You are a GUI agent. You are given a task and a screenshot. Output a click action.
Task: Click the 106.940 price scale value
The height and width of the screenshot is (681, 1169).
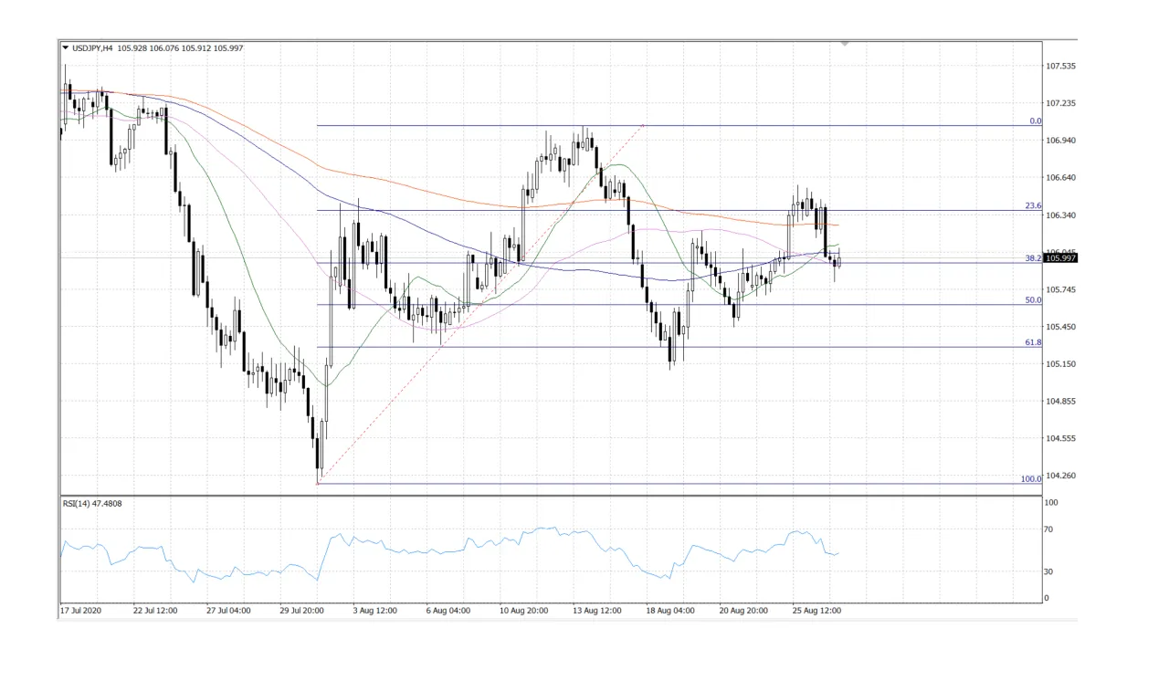pyautogui.click(x=1061, y=141)
